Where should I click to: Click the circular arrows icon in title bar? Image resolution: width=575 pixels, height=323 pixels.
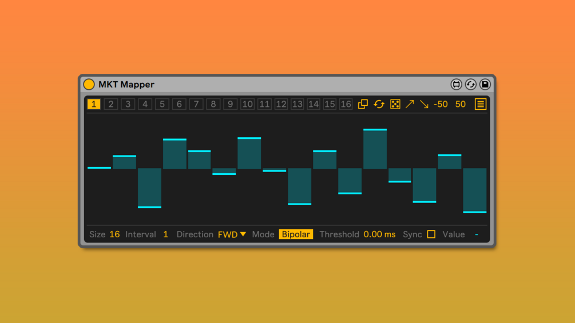coord(470,84)
